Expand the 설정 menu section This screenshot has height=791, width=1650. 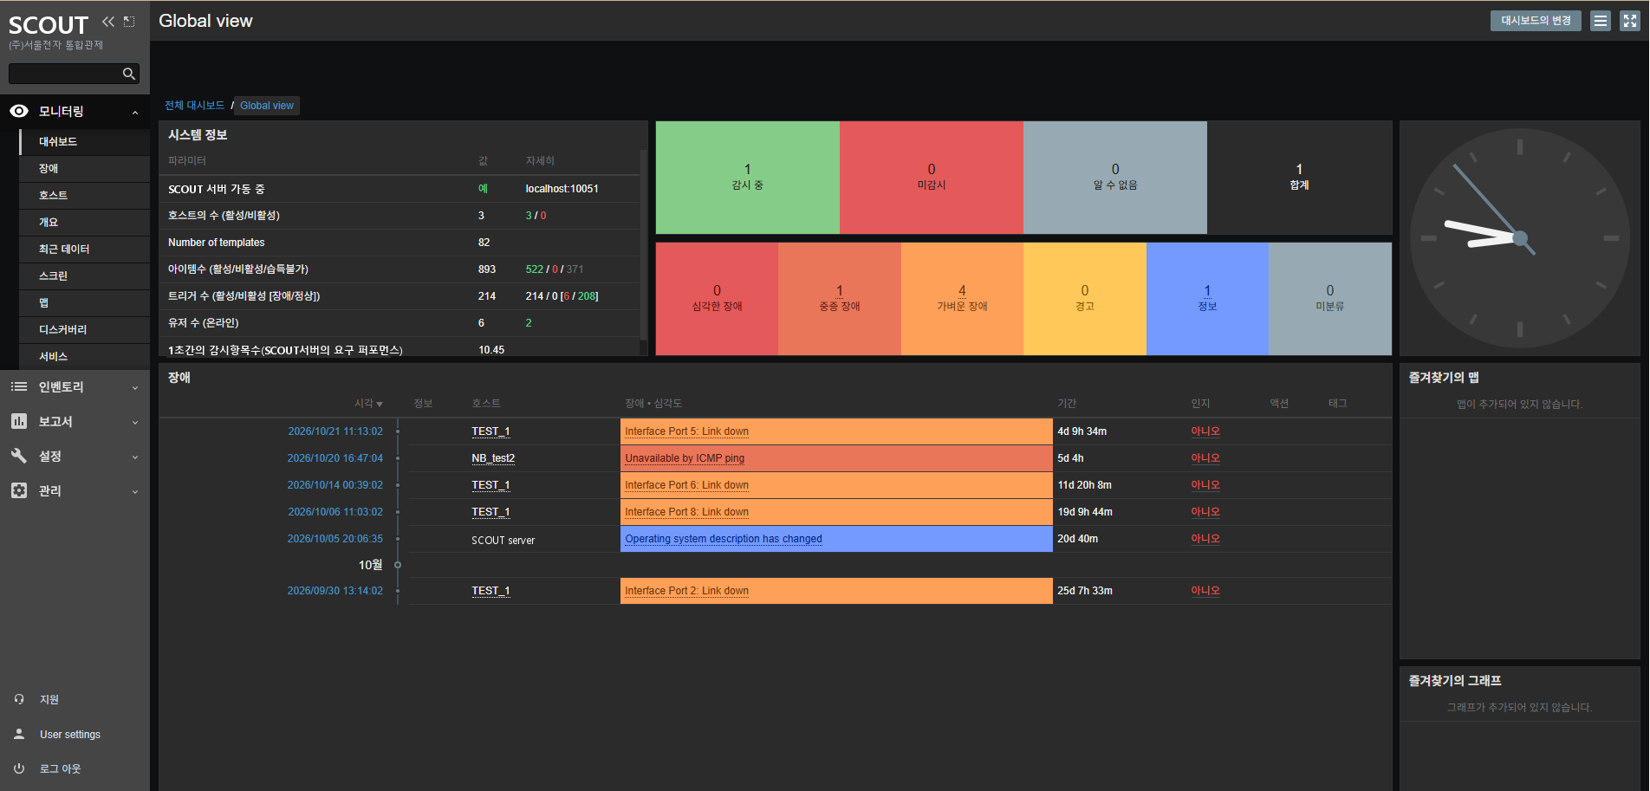[135, 457]
